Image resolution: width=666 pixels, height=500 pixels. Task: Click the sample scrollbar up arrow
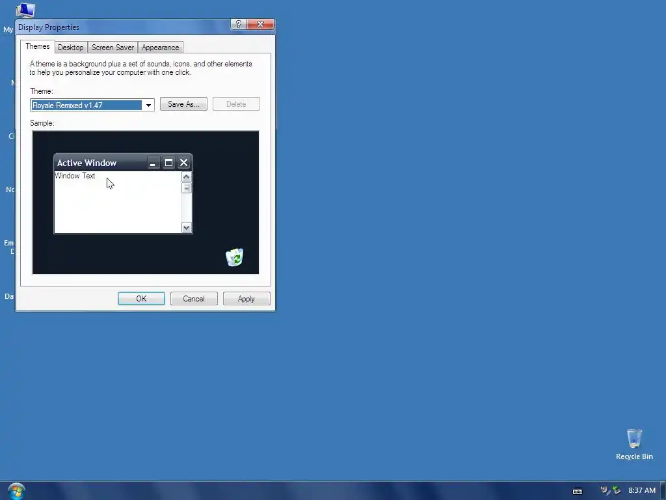click(187, 176)
